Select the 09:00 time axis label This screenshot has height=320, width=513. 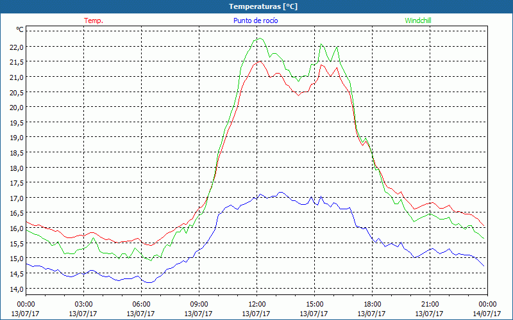point(199,304)
